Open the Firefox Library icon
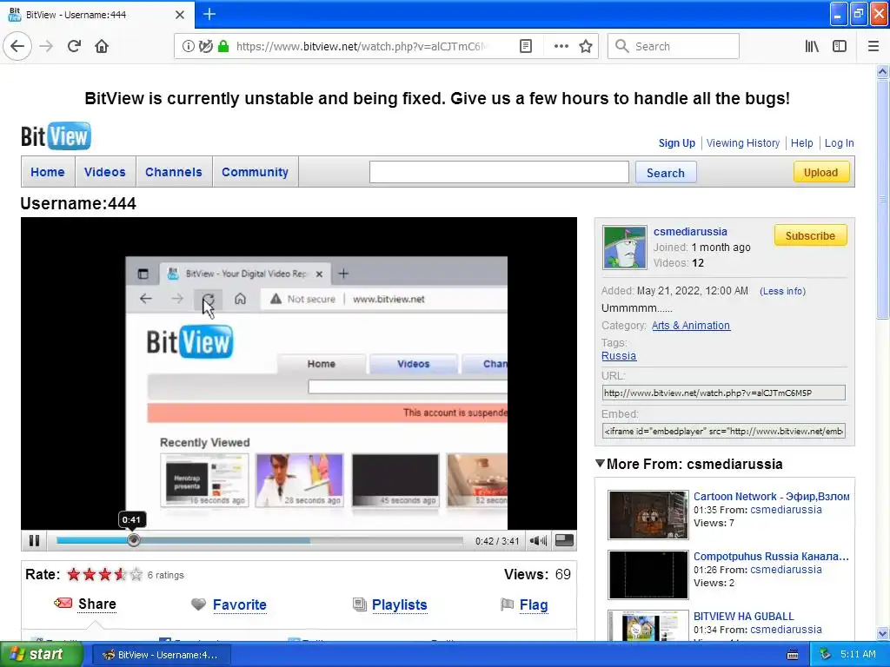890x667 pixels. click(x=812, y=46)
